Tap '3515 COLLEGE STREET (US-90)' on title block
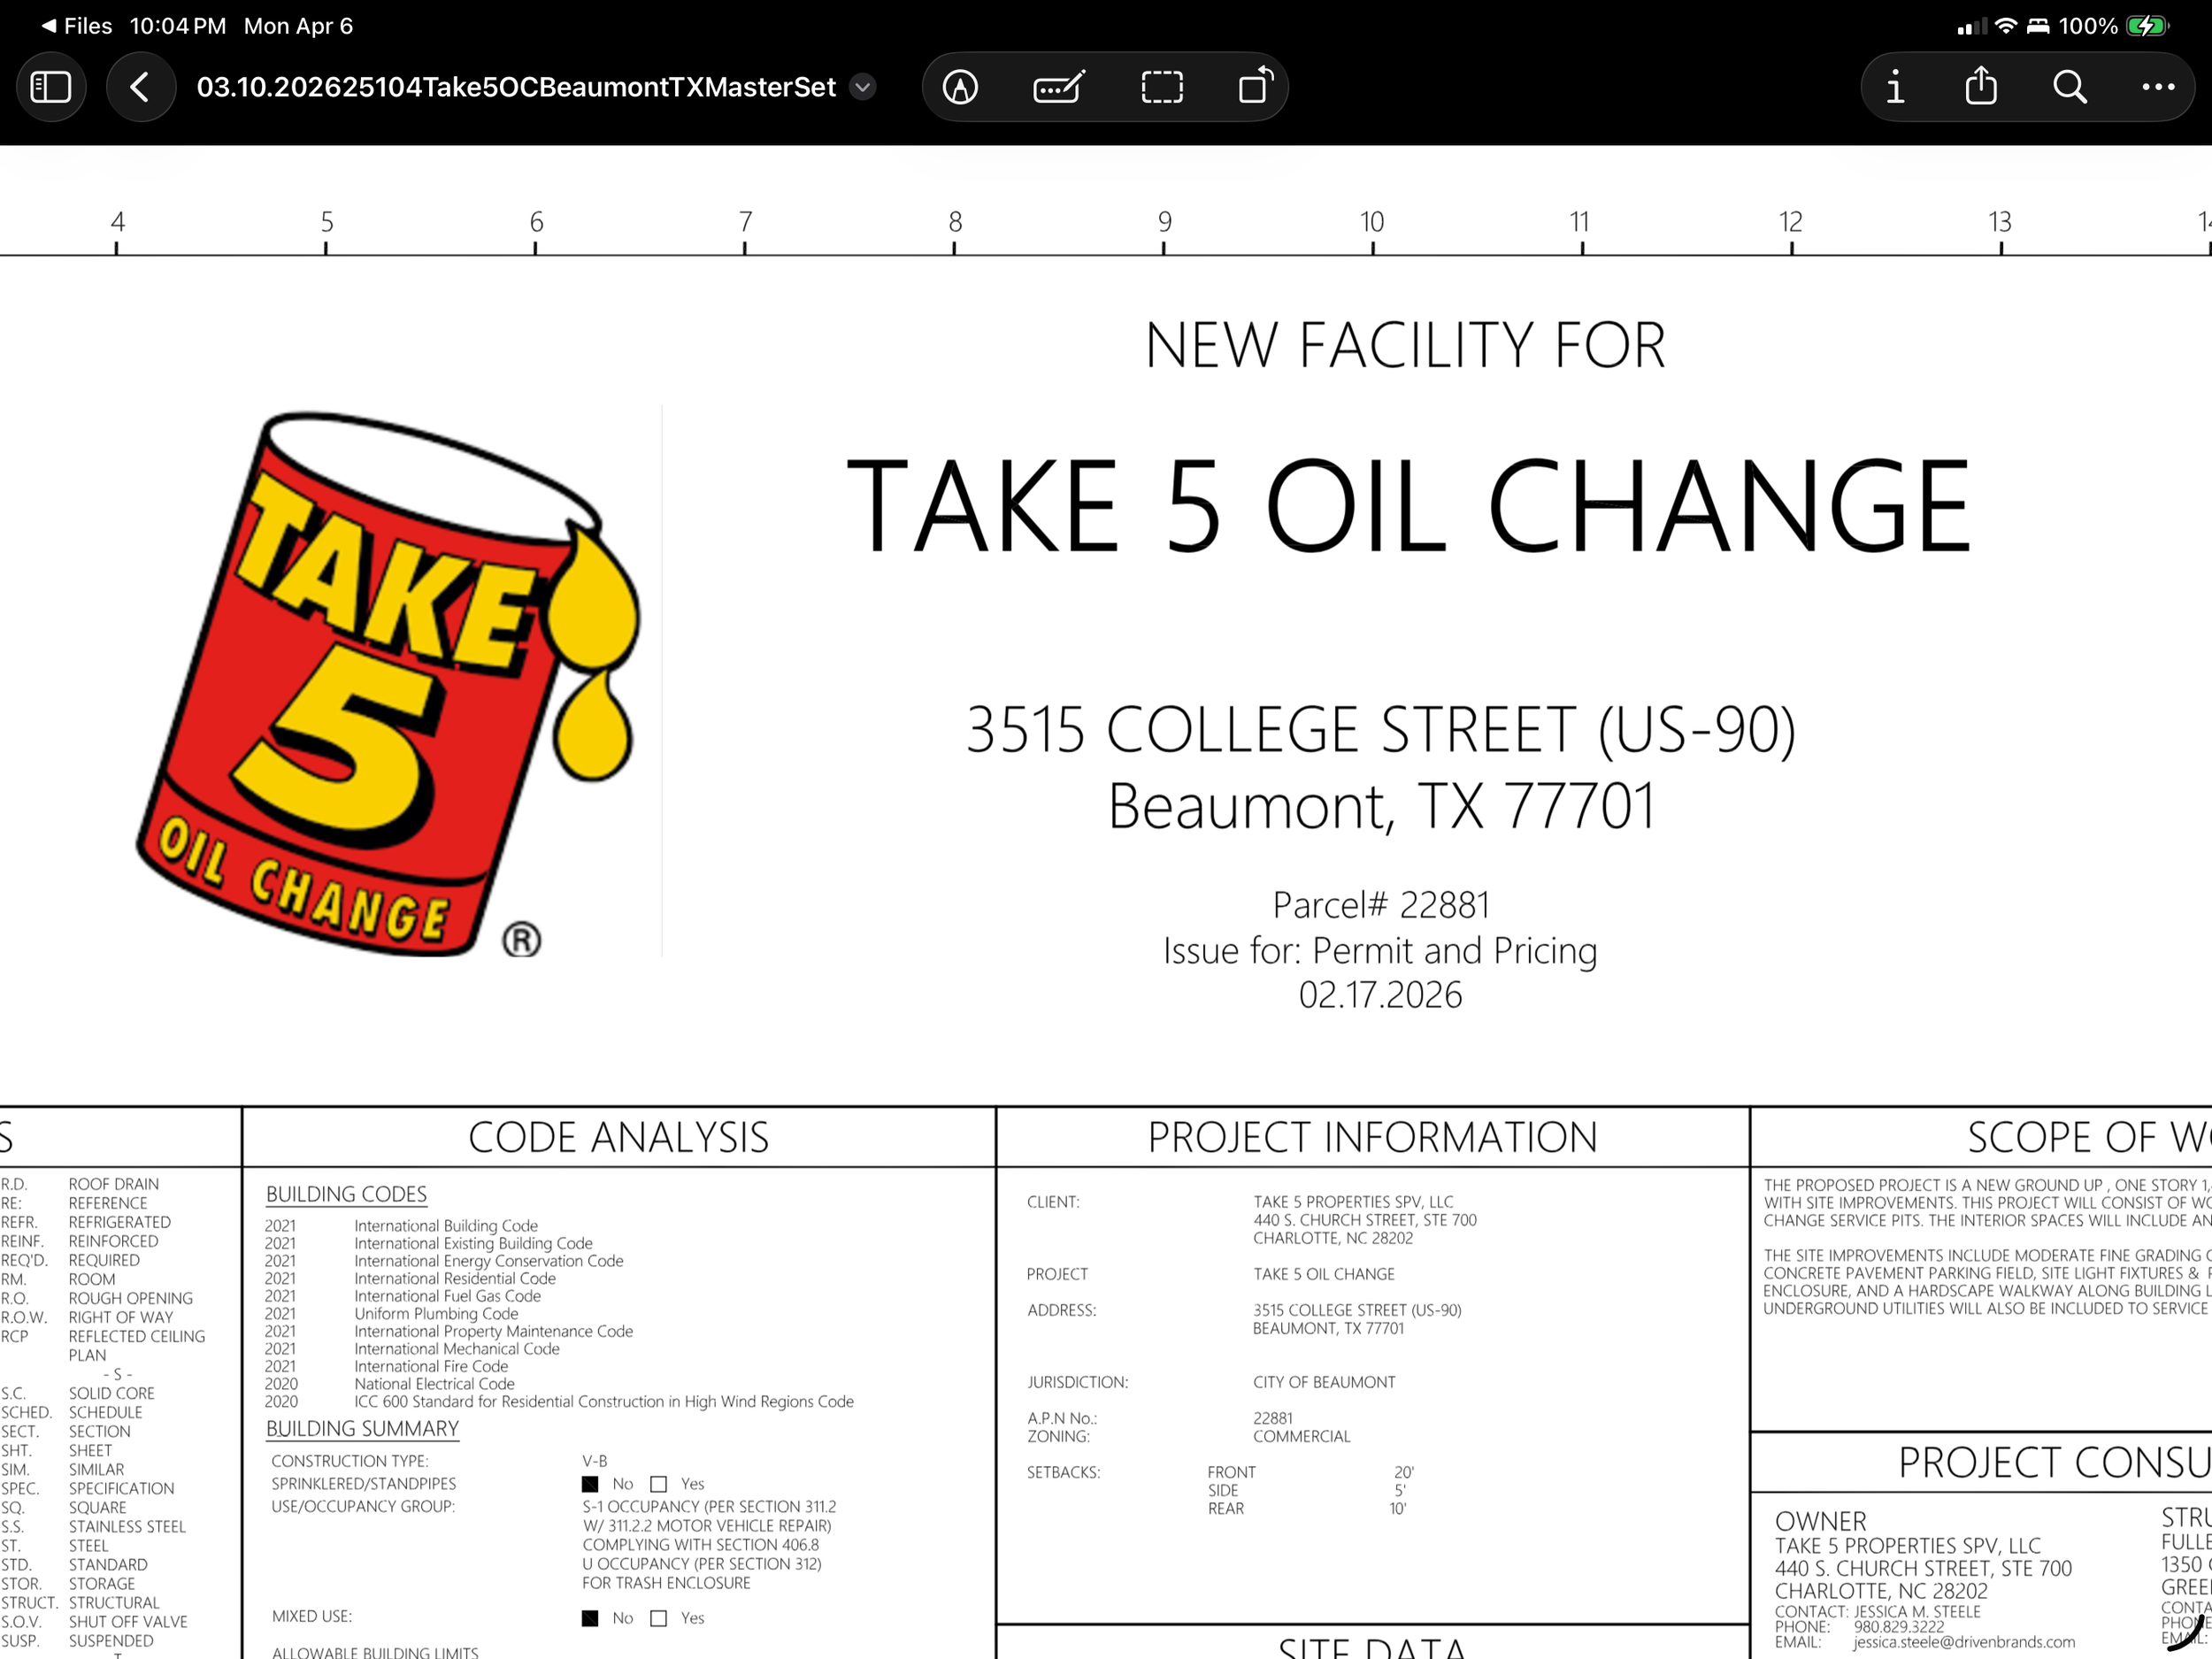2212x1659 pixels. pos(1381,729)
